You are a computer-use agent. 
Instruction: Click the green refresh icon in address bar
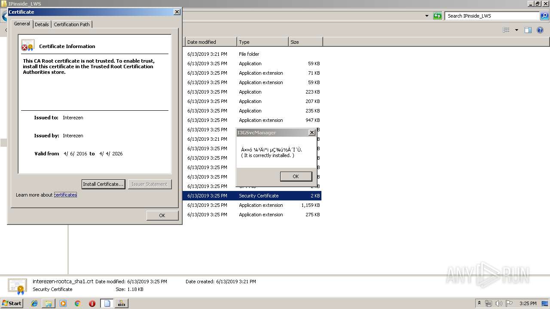437,16
